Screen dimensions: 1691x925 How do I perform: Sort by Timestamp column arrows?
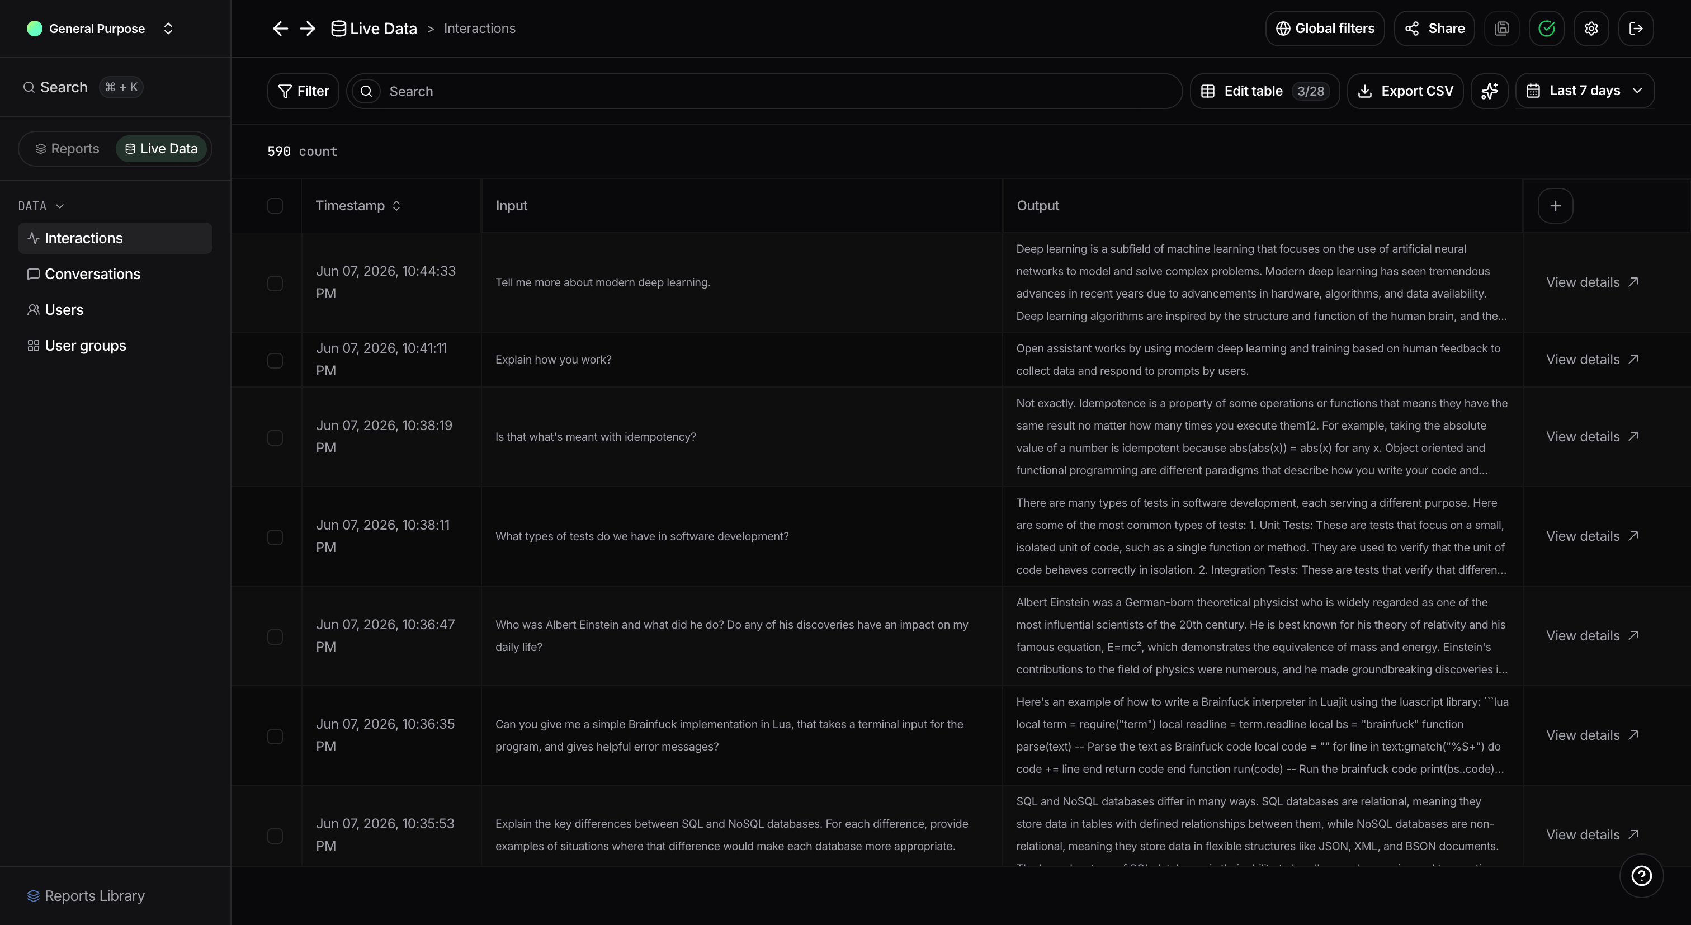point(396,205)
